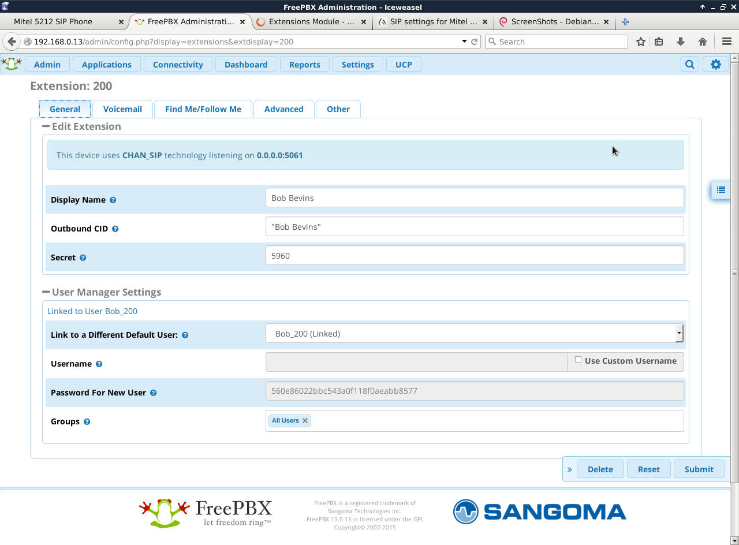Open URL history dropdown arrow
The image size is (739, 545).
click(464, 42)
